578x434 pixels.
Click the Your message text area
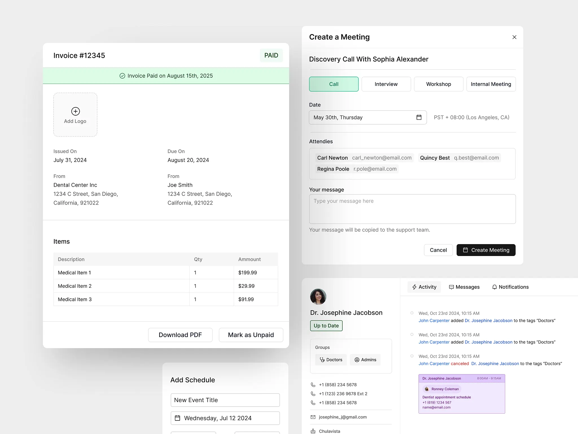[412, 209]
